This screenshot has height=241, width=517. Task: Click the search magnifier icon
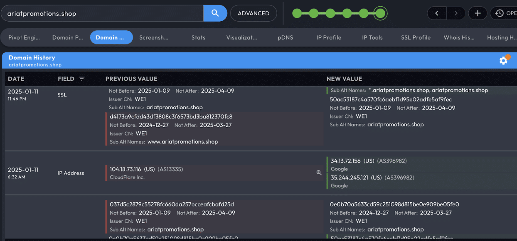(x=215, y=13)
